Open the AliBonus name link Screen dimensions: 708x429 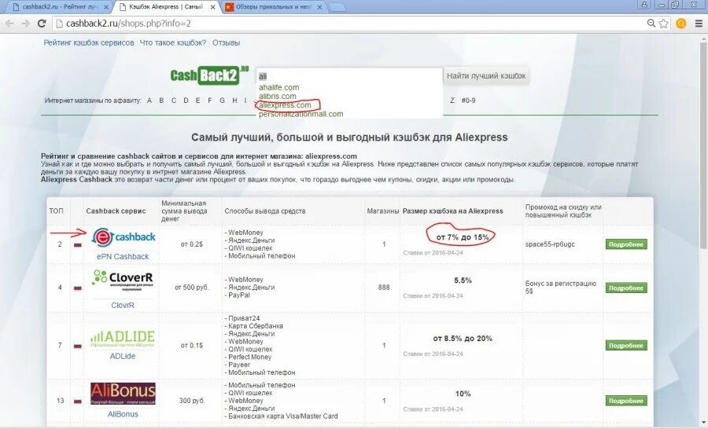click(123, 414)
